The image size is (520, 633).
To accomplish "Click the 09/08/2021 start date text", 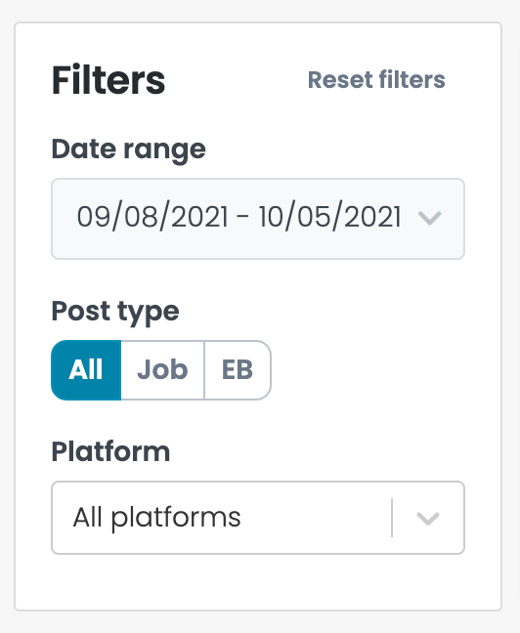I will 152,217.
